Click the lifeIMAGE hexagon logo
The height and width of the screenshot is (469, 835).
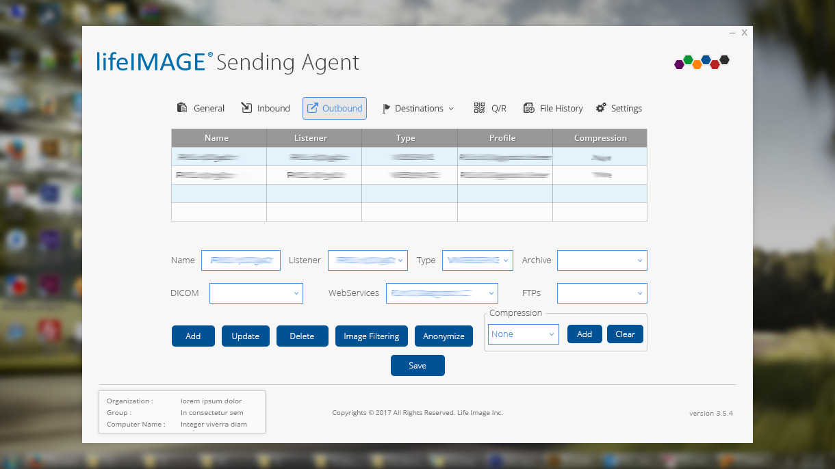[x=702, y=62]
